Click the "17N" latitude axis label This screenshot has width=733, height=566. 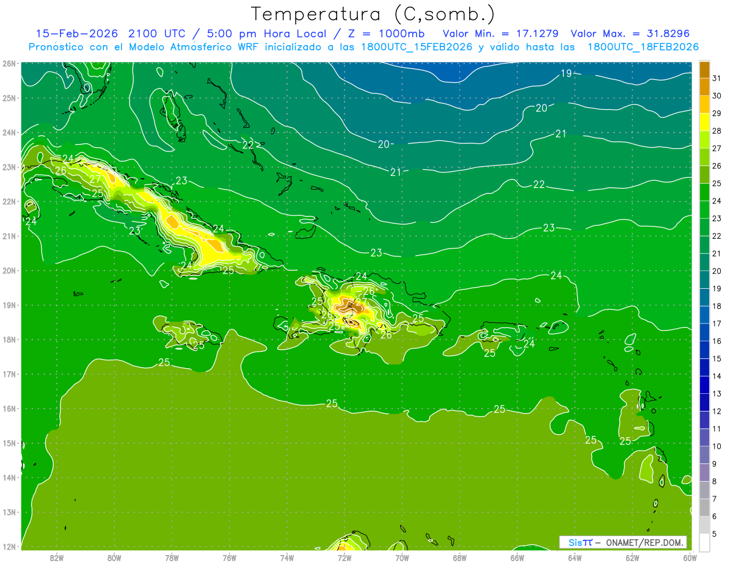(9, 374)
